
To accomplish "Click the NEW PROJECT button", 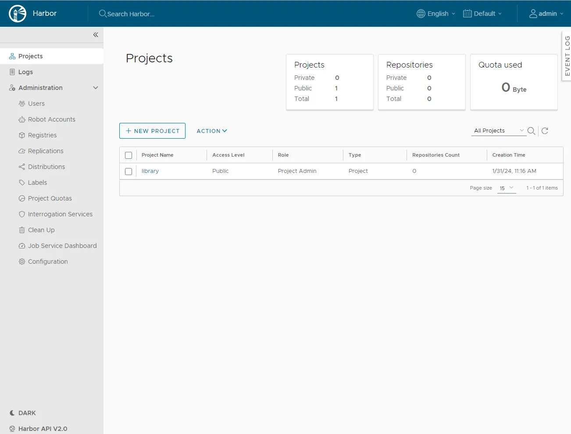I will 152,131.
